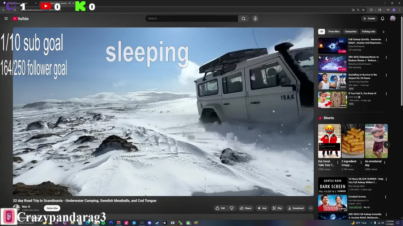403x226 pixels.
Task: Click the search magnifier button
Action: (x=243, y=19)
